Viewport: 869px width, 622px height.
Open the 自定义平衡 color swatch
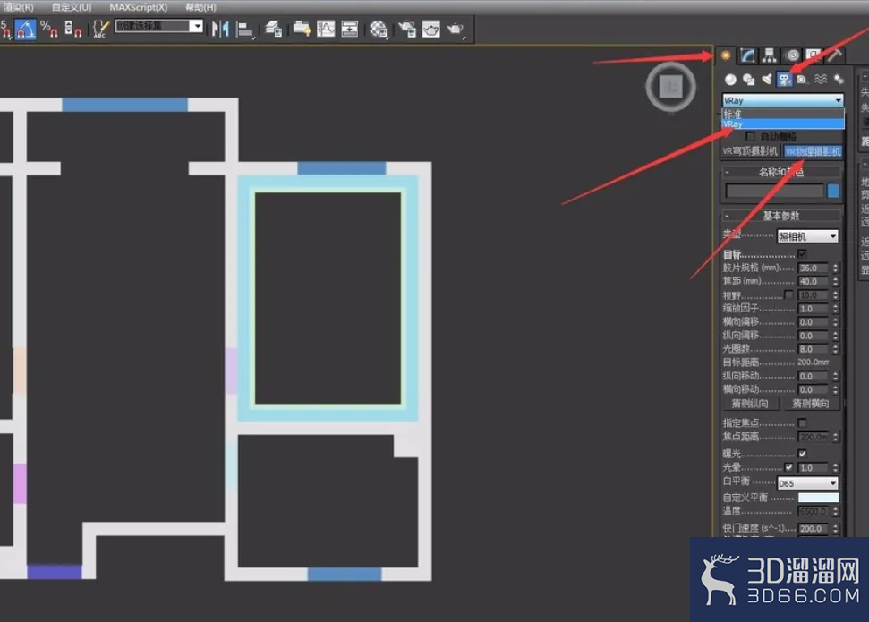pyautogui.click(x=818, y=498)
